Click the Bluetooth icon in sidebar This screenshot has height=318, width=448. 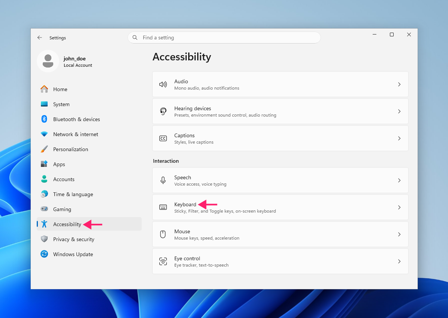pyautogui.click(x=44, y=119)
